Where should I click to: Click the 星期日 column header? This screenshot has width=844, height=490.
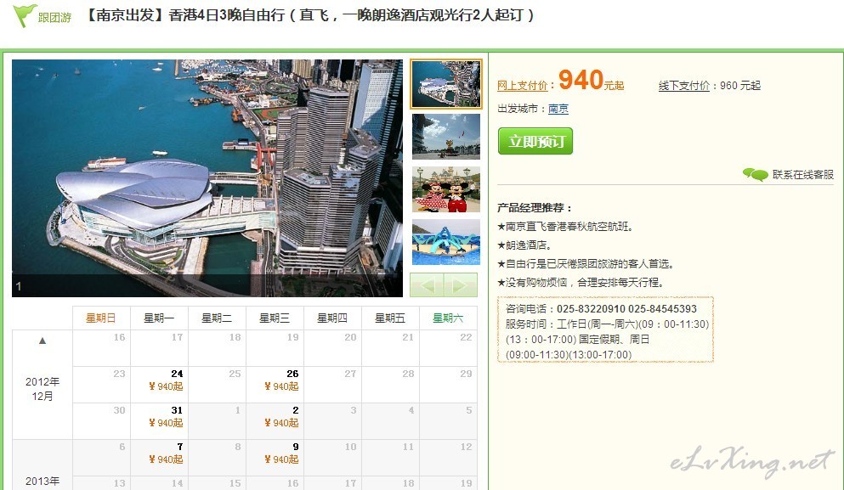pos(101,318)
